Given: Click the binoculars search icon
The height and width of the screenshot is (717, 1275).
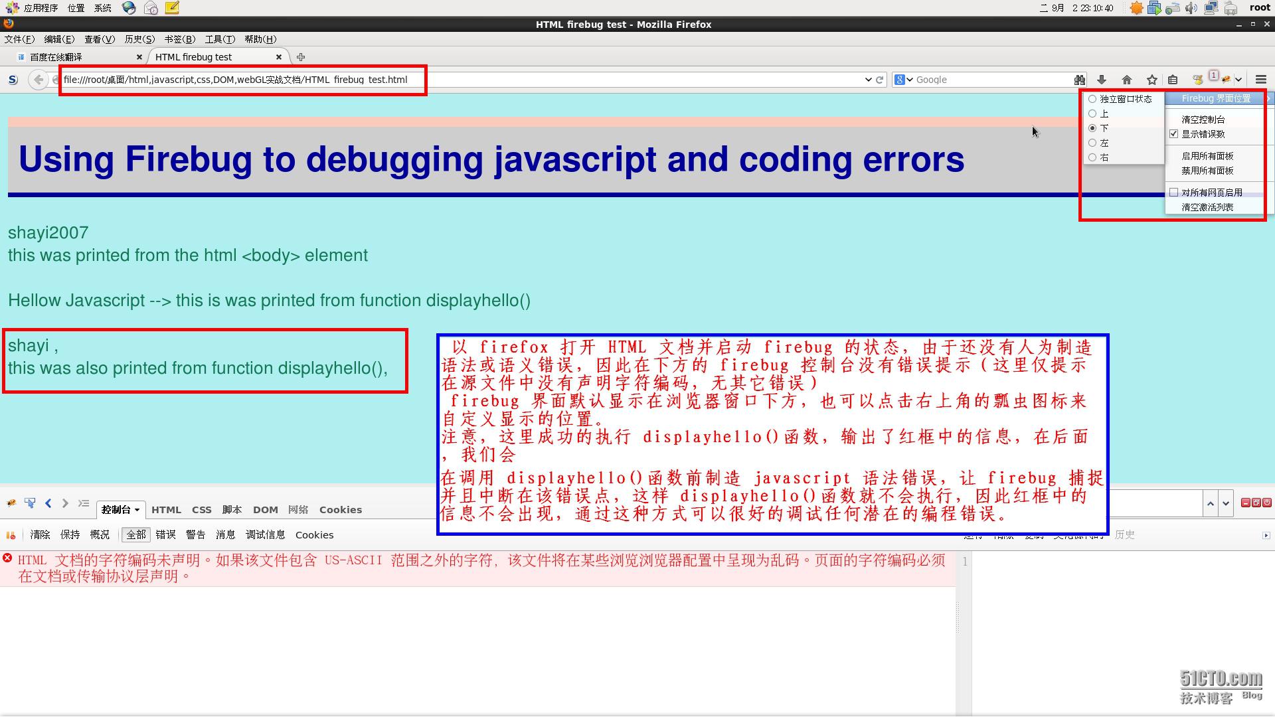Looking at the screenshot, I should 1080,80.
